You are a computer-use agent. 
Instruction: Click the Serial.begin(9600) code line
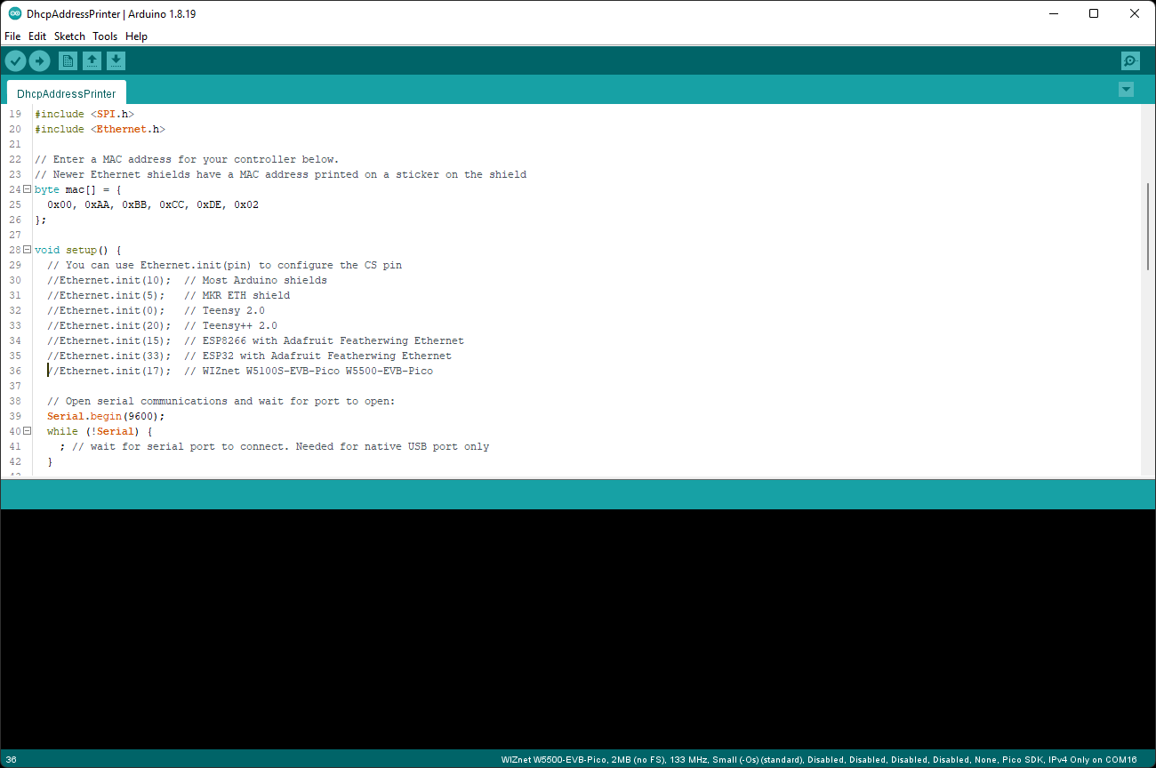click(x=104, y=415)
